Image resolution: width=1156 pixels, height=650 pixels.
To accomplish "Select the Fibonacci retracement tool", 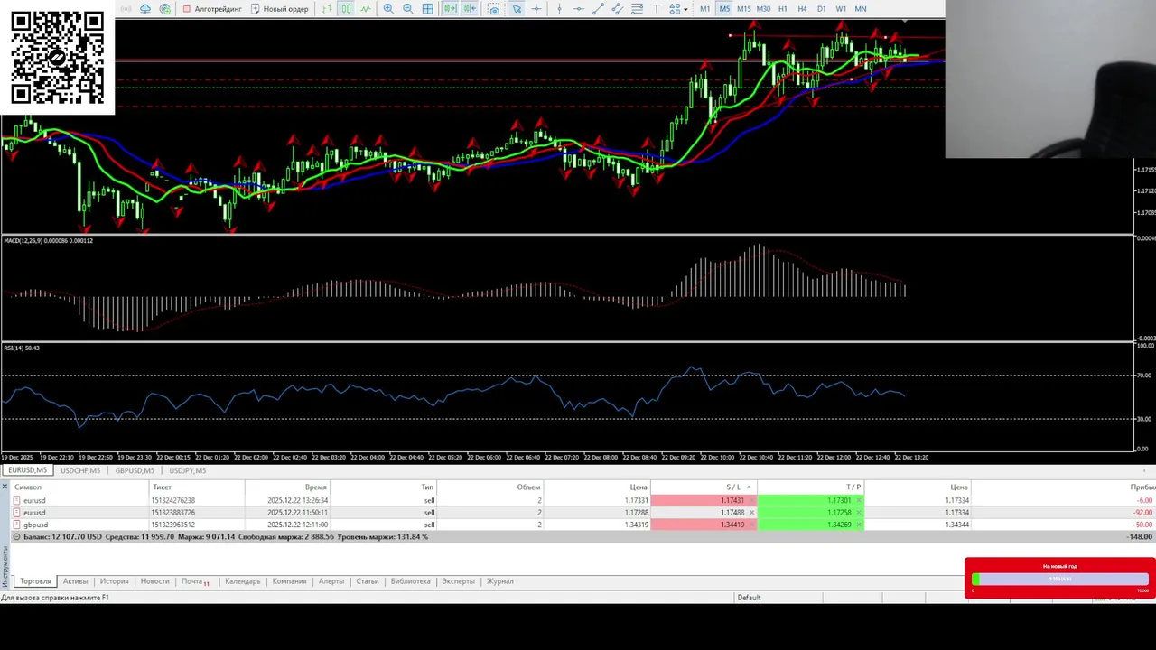I will 637,8.
